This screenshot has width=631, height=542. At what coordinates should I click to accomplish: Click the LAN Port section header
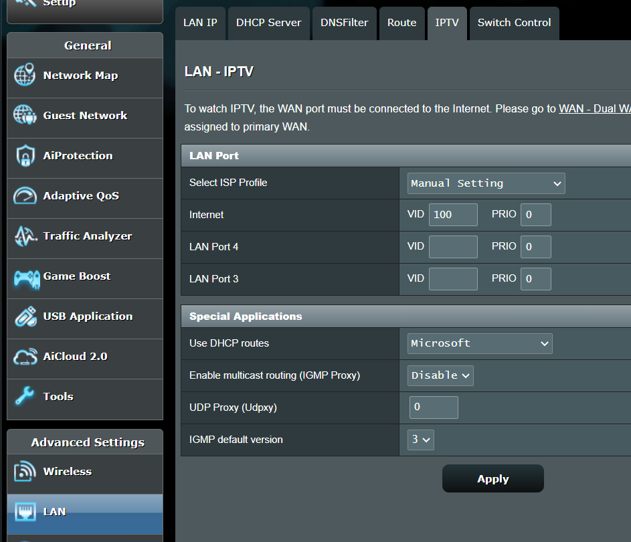(x=405, y=156)
